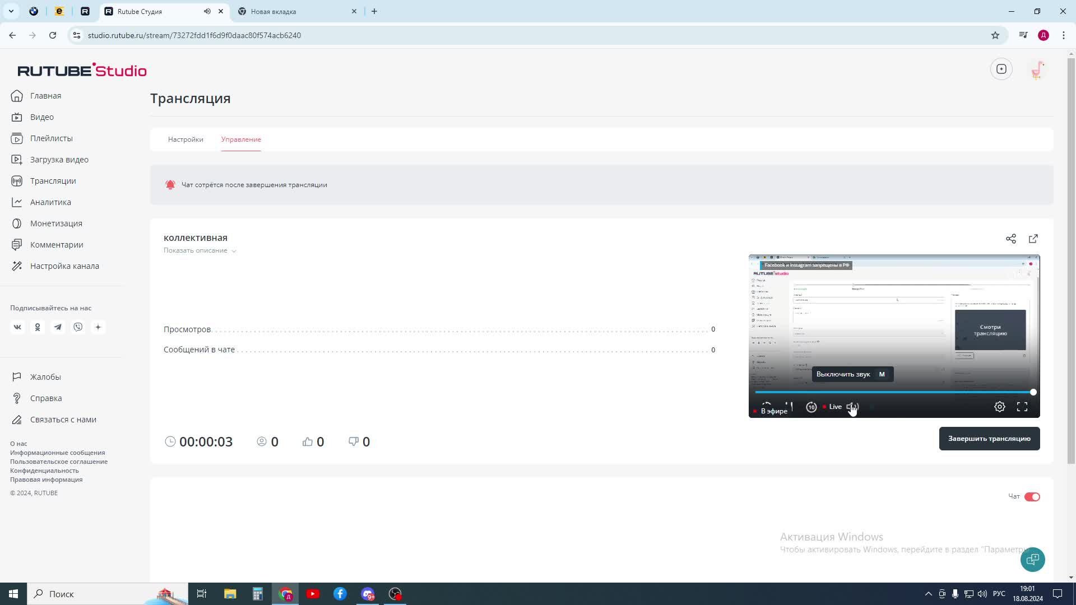
Task: Open Аналитика in the sidebar
Action: coord(50,202)
